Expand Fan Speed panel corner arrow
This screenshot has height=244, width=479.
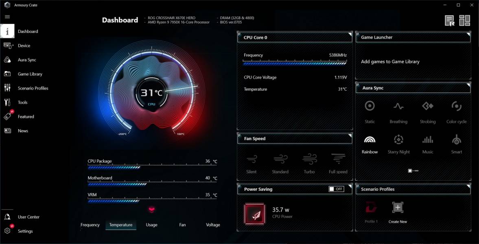click(350, 135)
